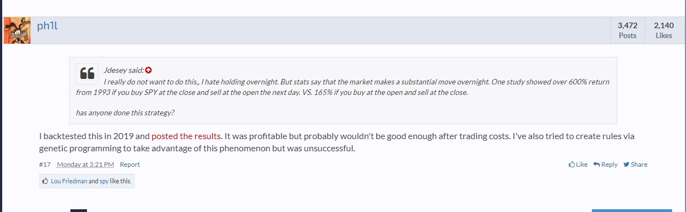Click the dark box at the bottom left
The width and height of the screenshot is (686, 212).
point(79,210)
